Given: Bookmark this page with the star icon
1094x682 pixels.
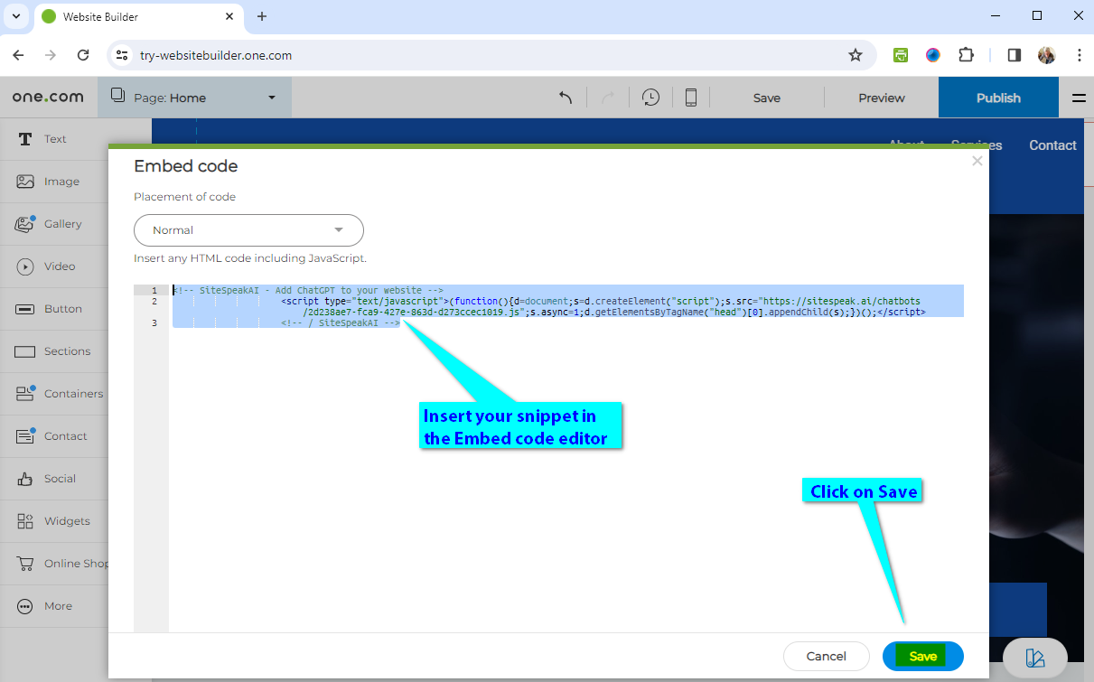Looking at the screenshot, I should coord(856,55).
